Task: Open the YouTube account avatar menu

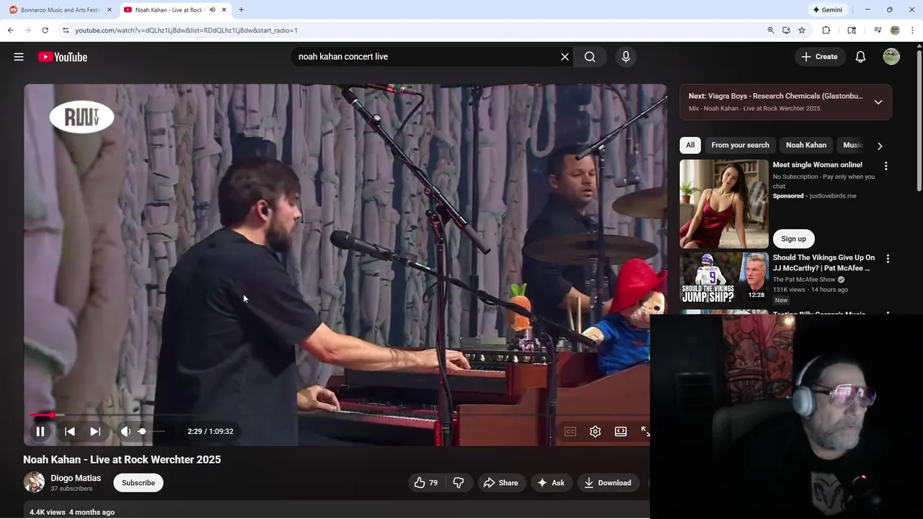Action: coord(891,57)
